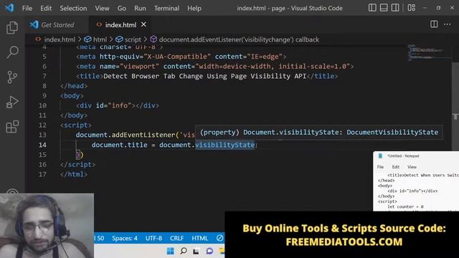The height and width of the screenshot is (258, 459).
Task: Open the Selection menu
Action: 73,8
